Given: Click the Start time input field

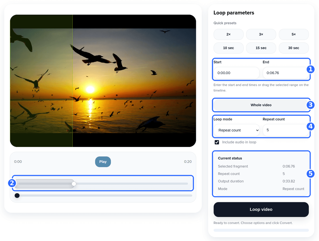Looking at the screenshot, I should (236, 73).
